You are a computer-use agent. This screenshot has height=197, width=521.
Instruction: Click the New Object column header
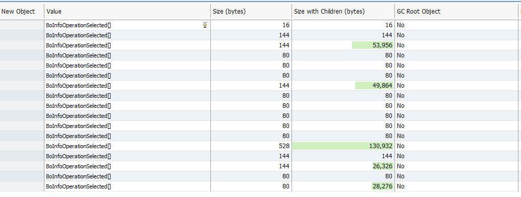pyautogui.click(x=22, y=11)
